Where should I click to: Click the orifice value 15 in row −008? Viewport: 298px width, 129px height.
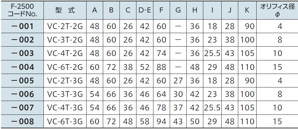pyautogui.click(x=277, y=122)
